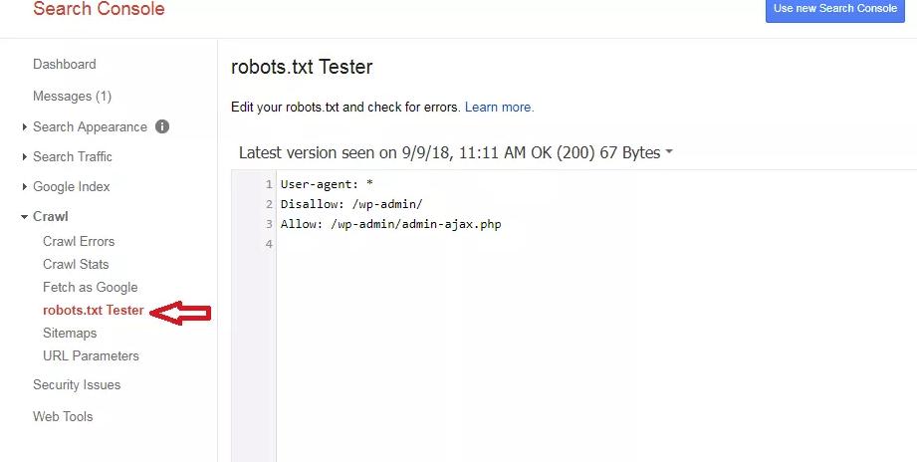Viewport: 917px width, 462px height.
Task: Click Use new Search Console button
Action: [x=834, y=9]
